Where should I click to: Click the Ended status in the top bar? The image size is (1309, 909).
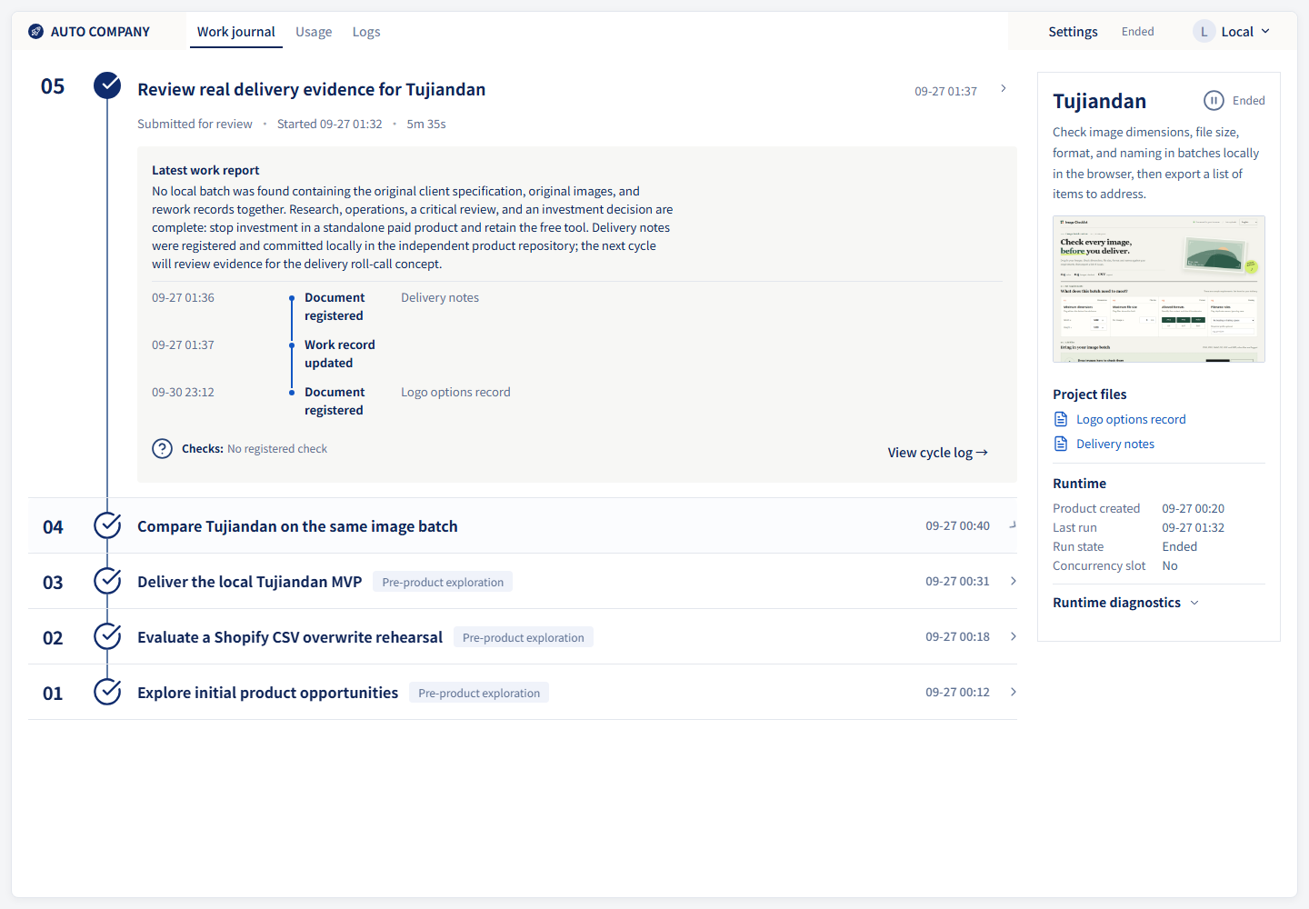point(1137,32)
